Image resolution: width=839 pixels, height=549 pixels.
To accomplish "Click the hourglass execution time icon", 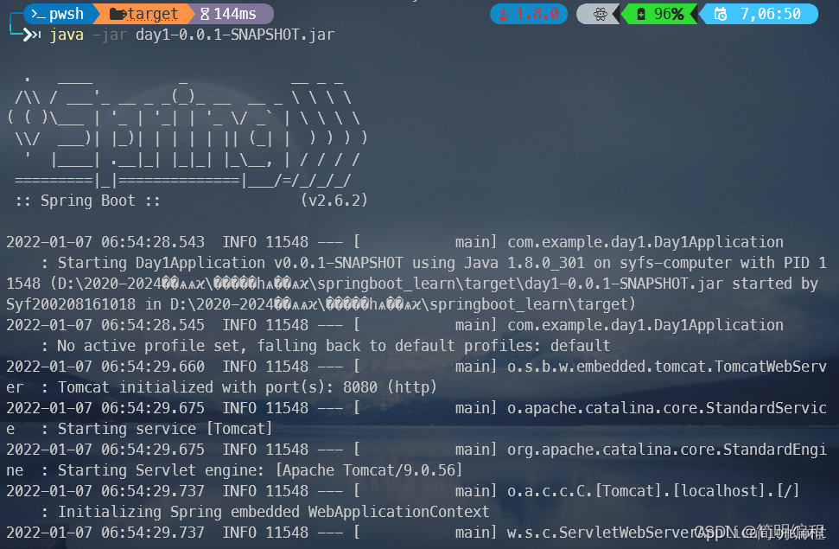I will pos(205,14).
